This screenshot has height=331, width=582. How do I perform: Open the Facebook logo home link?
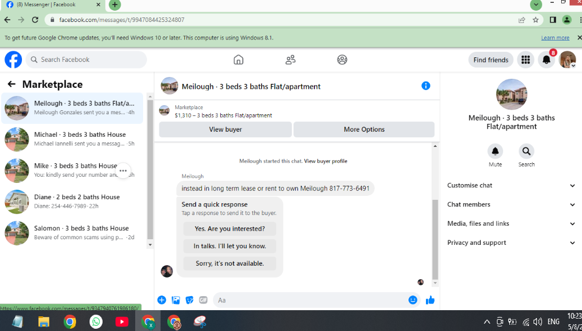click(14, 60)
